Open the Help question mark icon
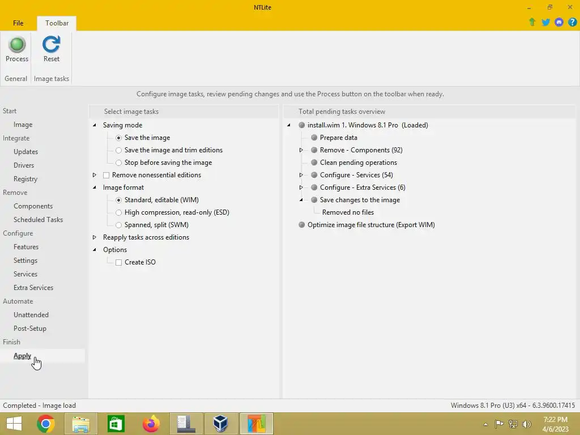 [572, 22]
